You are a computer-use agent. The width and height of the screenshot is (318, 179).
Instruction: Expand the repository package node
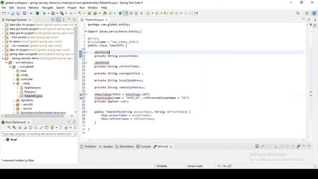pos(14,100)
